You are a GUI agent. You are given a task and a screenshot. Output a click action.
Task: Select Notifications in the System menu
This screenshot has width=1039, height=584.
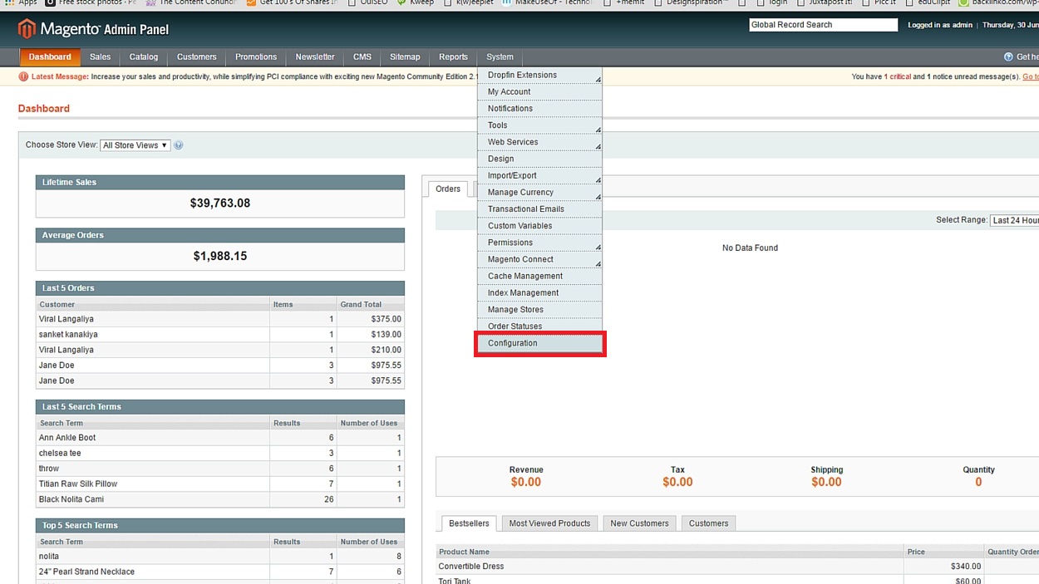(x=539, y=109)
